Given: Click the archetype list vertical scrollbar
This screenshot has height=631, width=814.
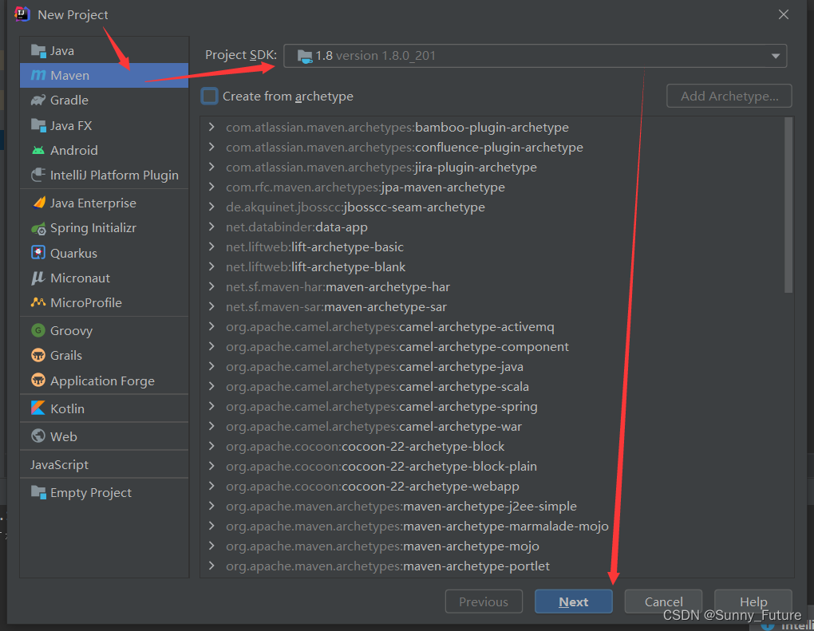Looking at the screenshot, I should pyautogui.click(x=788, y=206).
